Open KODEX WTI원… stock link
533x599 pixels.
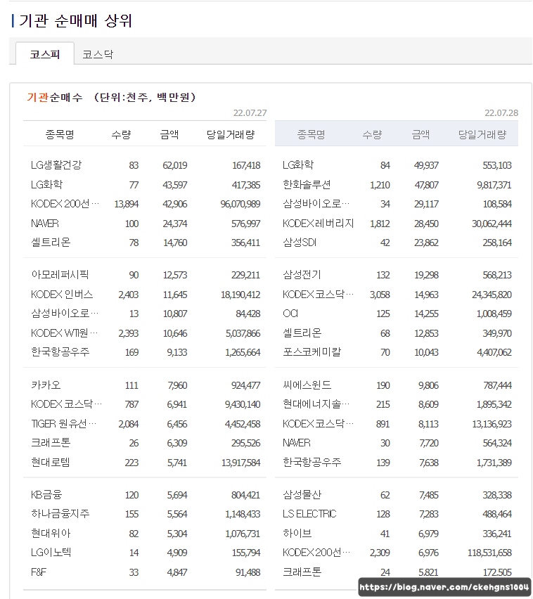click(64, 333)
